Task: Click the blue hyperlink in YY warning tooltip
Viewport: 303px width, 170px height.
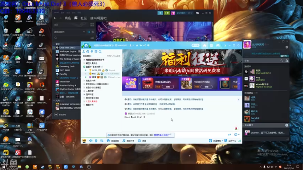Action: click(x=162, y=135)
